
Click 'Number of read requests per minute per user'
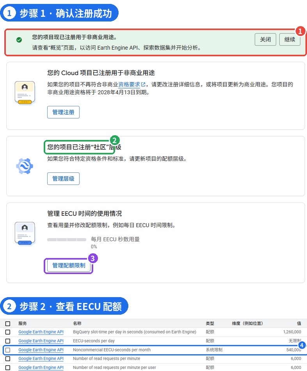tap(115, 368)
